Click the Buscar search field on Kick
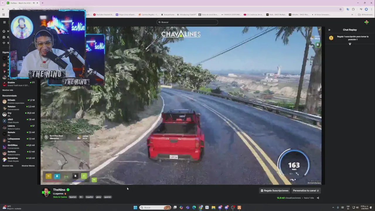 click(187, 22)
